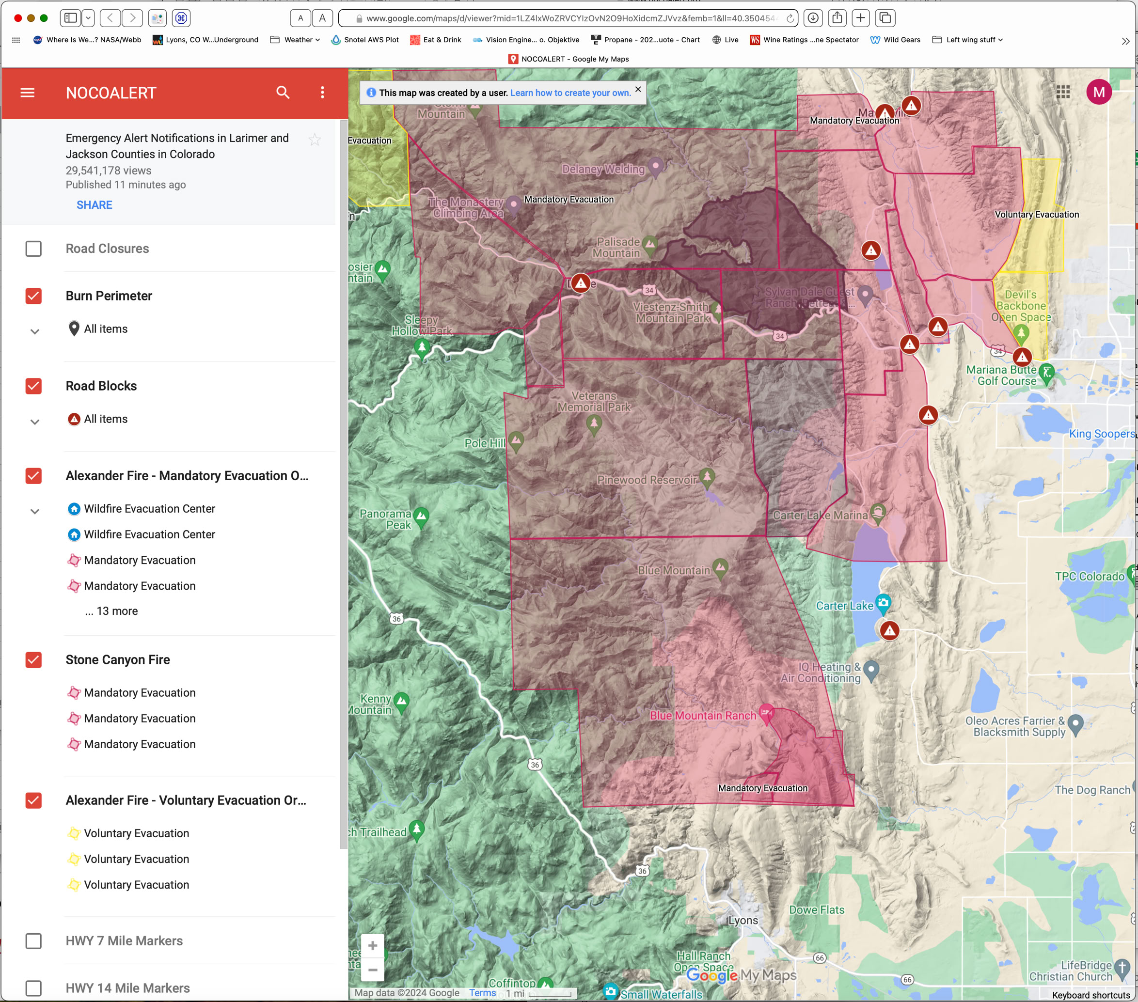Viewport: 1138px width, 1002px height.
Task: Enable the Road Closures layer
Action: 33,249
